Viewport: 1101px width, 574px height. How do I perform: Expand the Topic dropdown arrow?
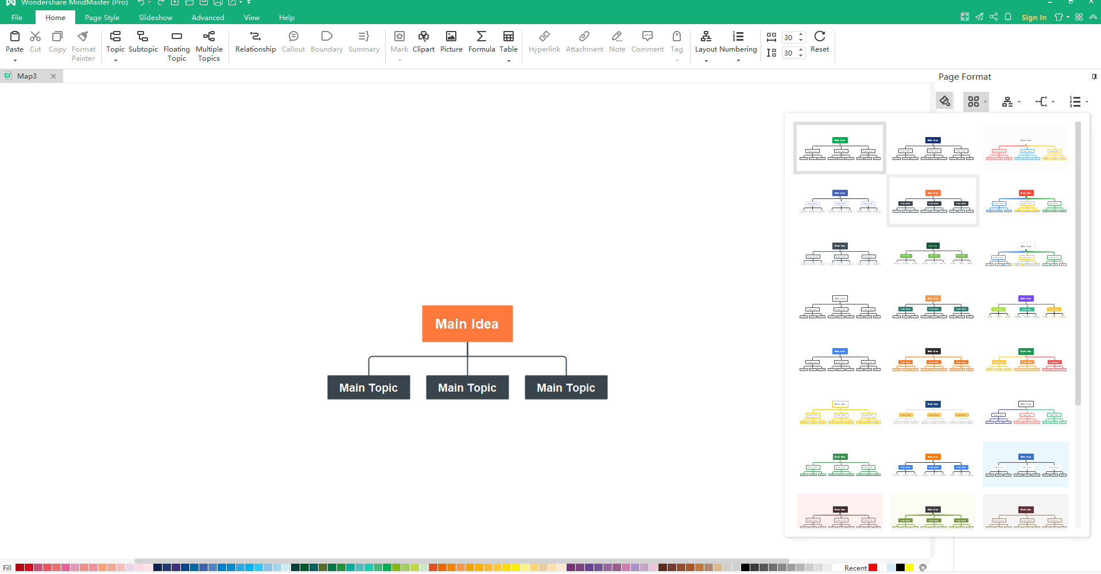115,60
